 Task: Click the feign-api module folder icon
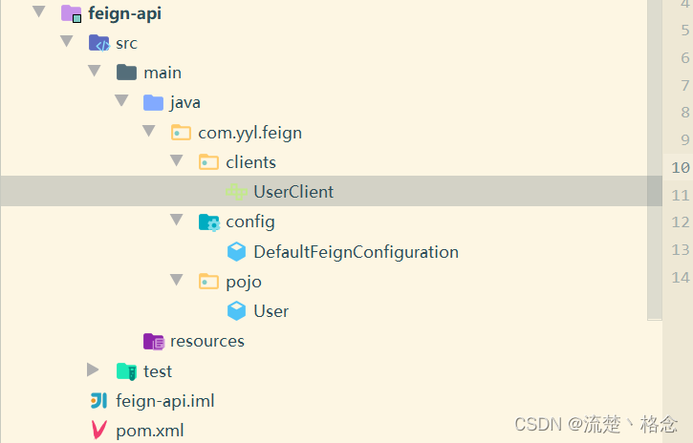point(71,13)
